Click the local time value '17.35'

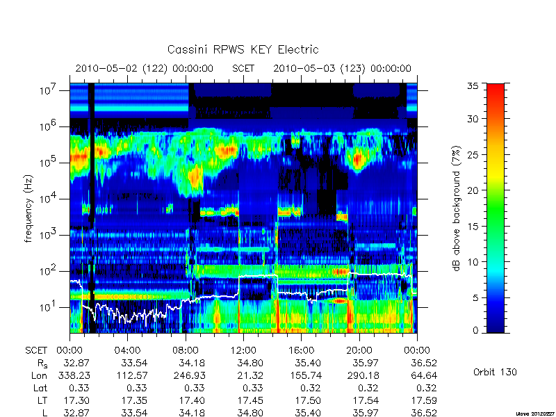pos(134,401)
